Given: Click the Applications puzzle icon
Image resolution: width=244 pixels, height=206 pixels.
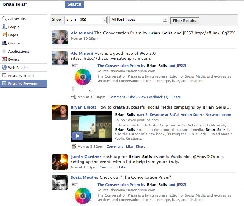Looking at the screenshot, I should (4, 51).
